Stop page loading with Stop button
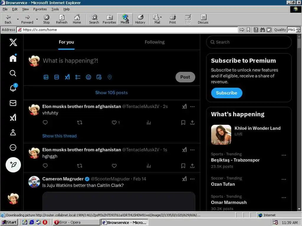 tap(46, 19)
